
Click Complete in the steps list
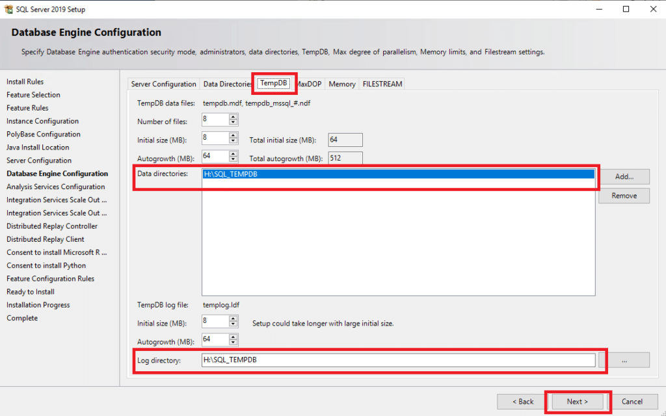(22, 318)
